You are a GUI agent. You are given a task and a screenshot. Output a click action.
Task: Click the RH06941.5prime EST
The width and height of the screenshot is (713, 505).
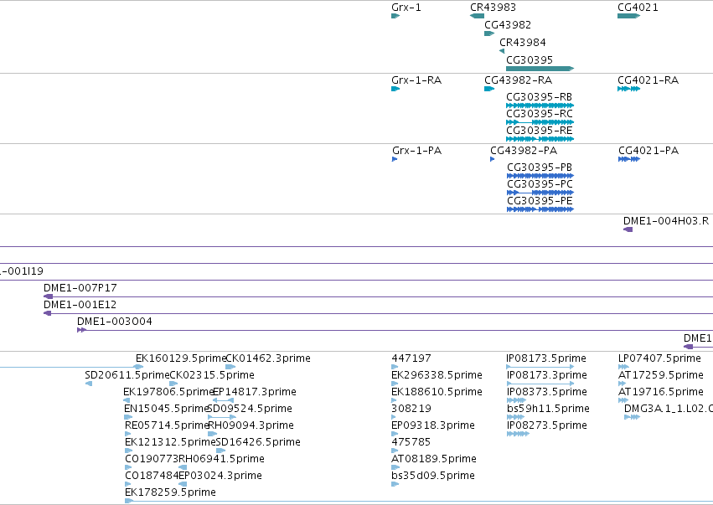tap(183, 467)
